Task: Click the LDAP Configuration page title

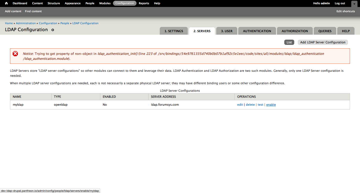Action: click(x=26, y=30)
